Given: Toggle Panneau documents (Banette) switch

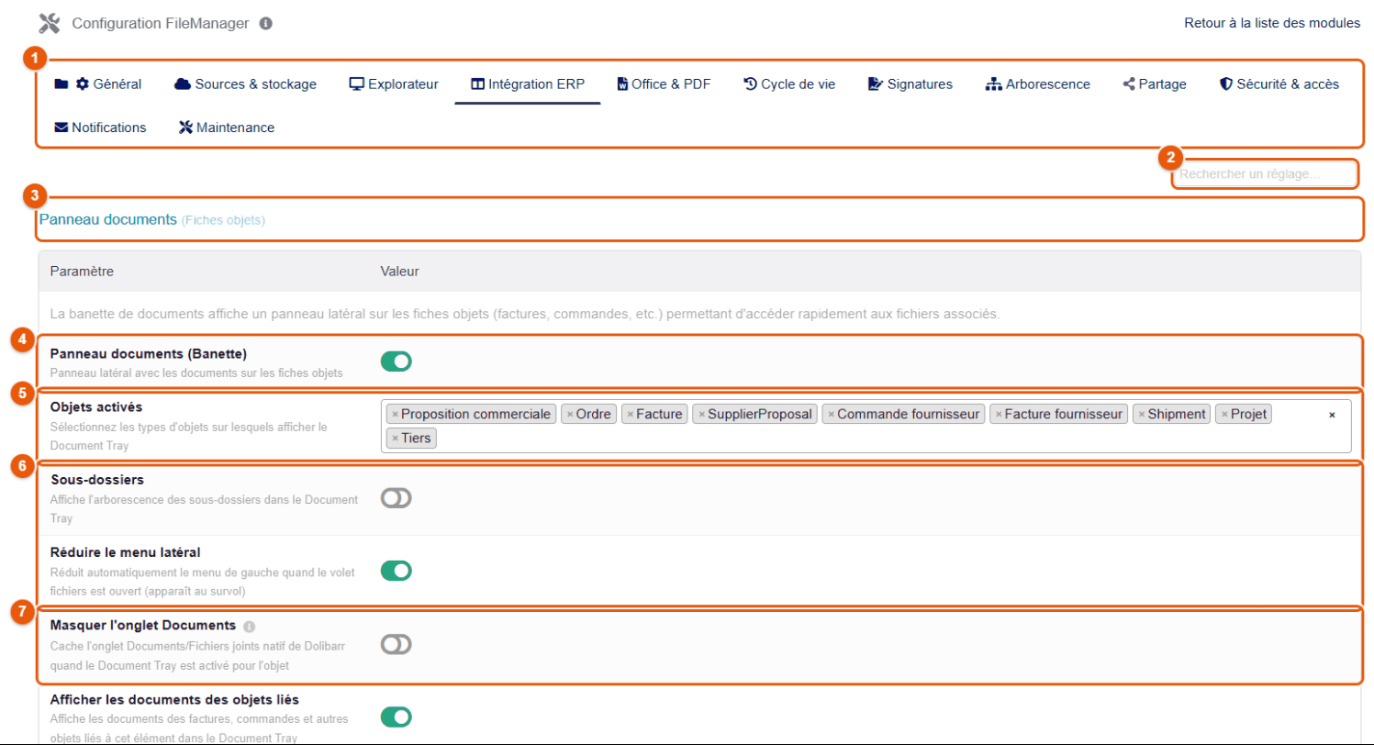Looking at the screenshot, I should click(x=397, y=361).
